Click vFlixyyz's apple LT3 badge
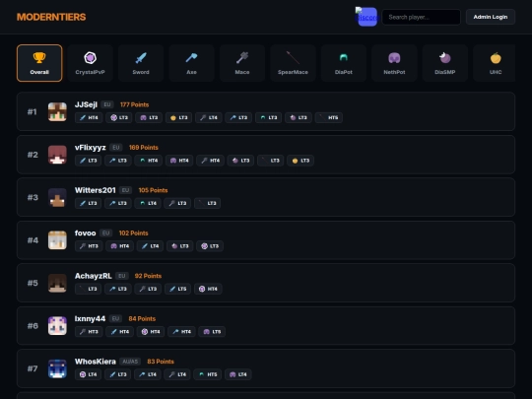The height and width of the screenshot is (399, 532). point(300,161)
